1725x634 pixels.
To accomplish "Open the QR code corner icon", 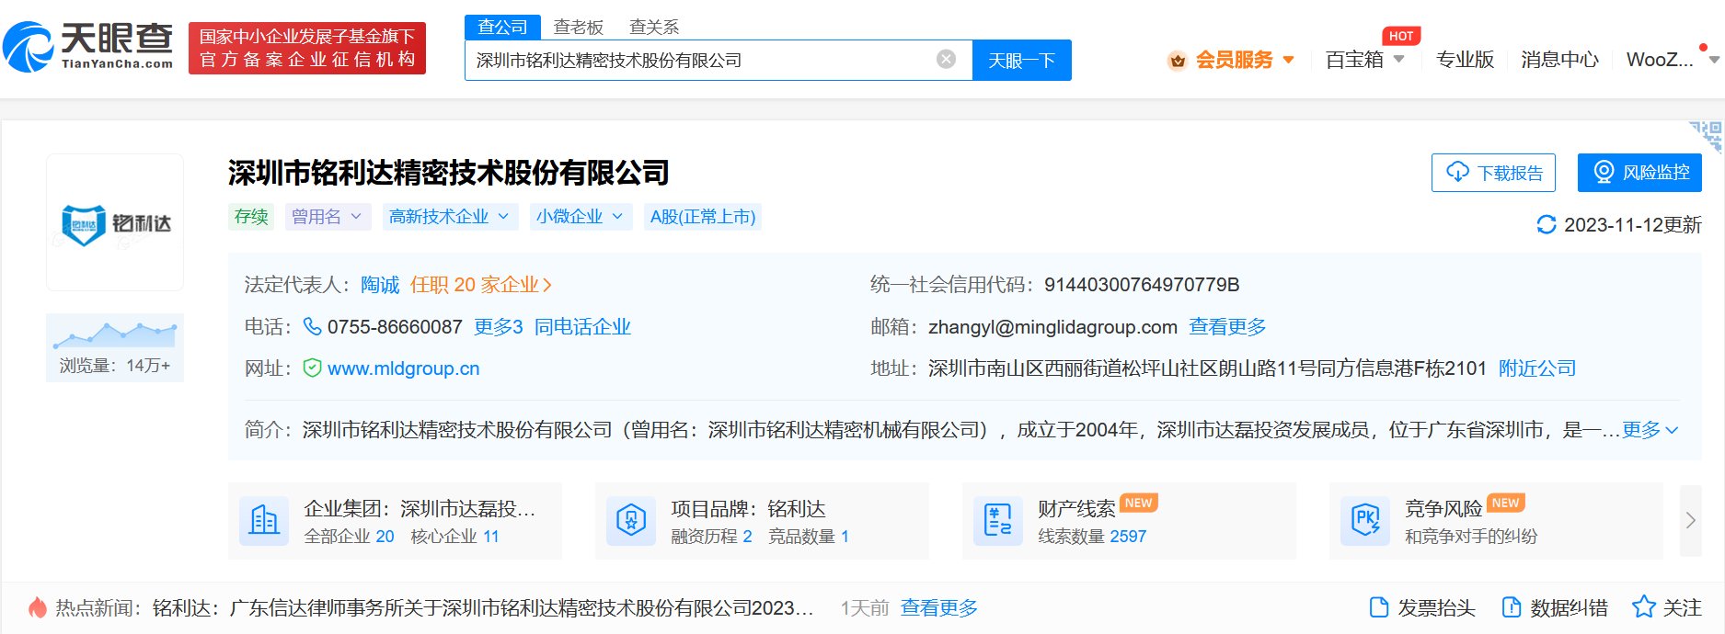I will point(1707,136).
